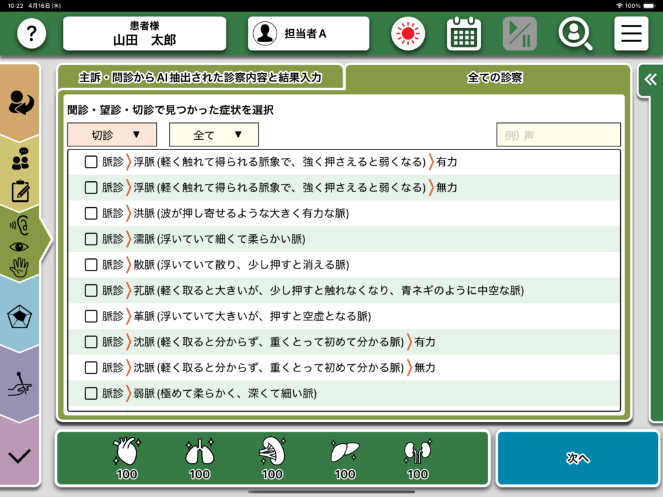Switch to the 全ての診察 tab
Image resolution: width=663 pixels, height=497 pixels.
click(494, 78)
